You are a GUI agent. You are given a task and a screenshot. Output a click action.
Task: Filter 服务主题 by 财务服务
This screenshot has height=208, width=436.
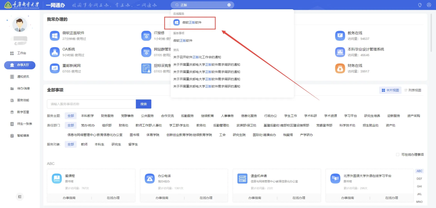107,116
